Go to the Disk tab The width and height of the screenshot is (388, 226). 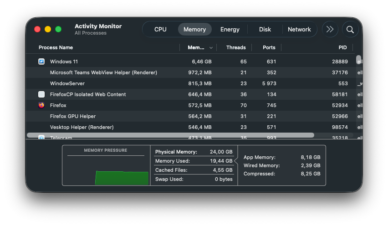pyautogui.click(x=265, y=30)
